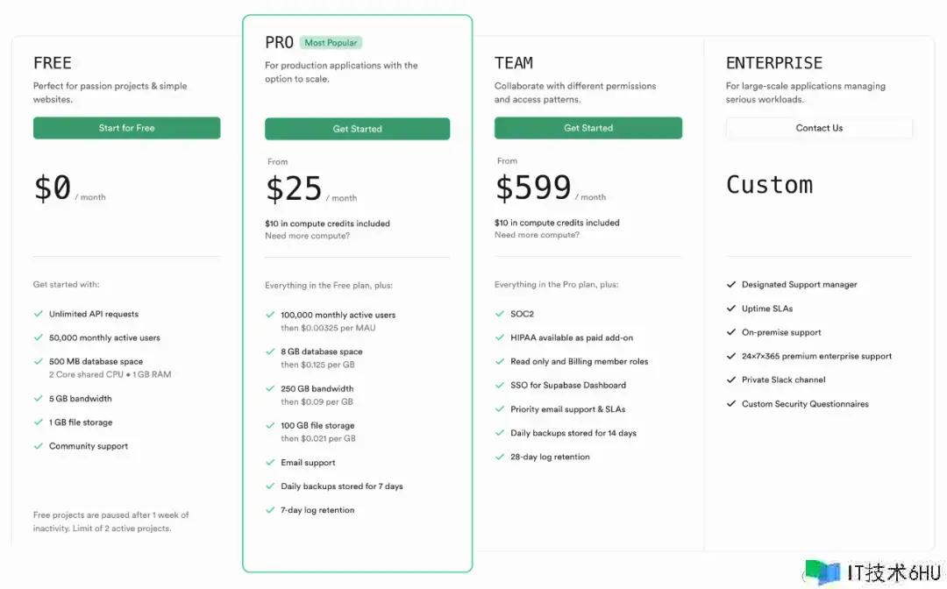Click the Contact Us button
This screenshot has width=947, height=589.
pos(818,128)
